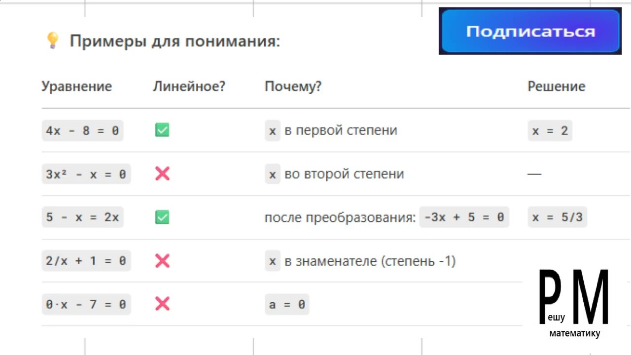Image resolution: width=631 pixels, height=355 pixels.
Task: Select the equation 5 - x = 2x
Action: click(x=82, y=217)
